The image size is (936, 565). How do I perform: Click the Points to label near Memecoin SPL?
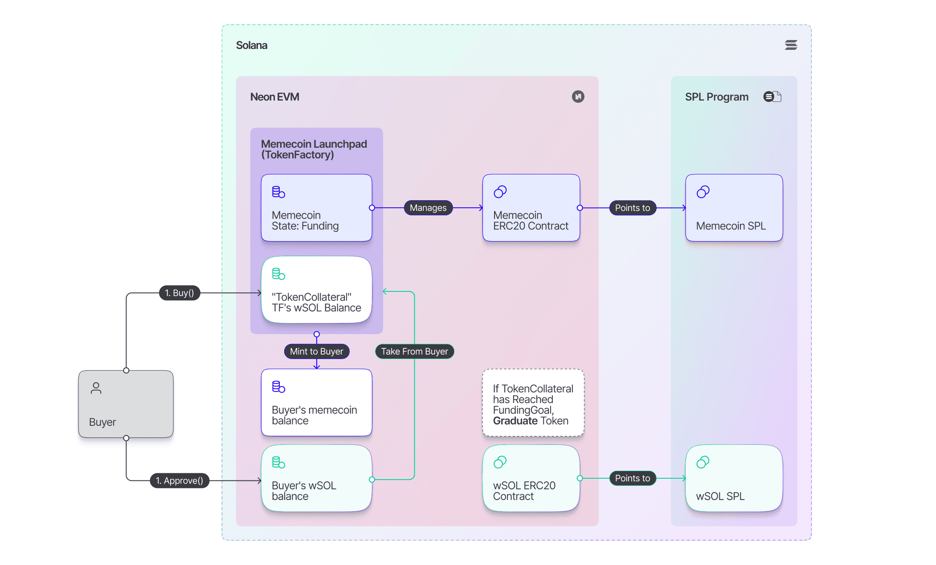pyautogui.click(x=633, y=208)
